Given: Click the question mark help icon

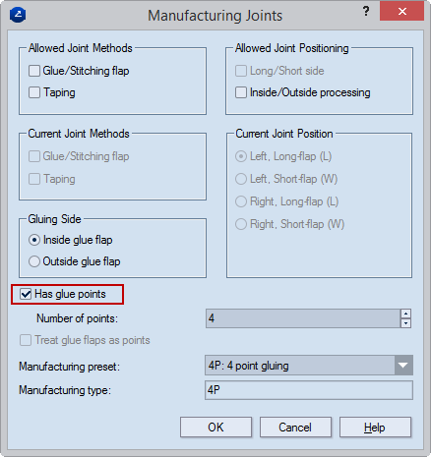Looking at the screenshot, I should [x=366, y=11].
